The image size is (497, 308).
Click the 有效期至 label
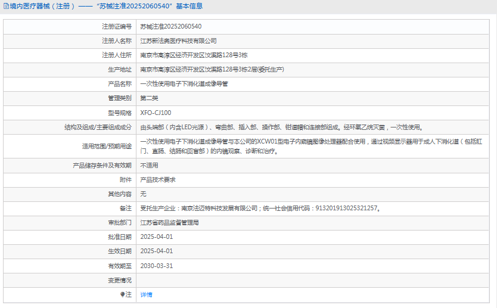pyautogui.click(x=120, y=266)
